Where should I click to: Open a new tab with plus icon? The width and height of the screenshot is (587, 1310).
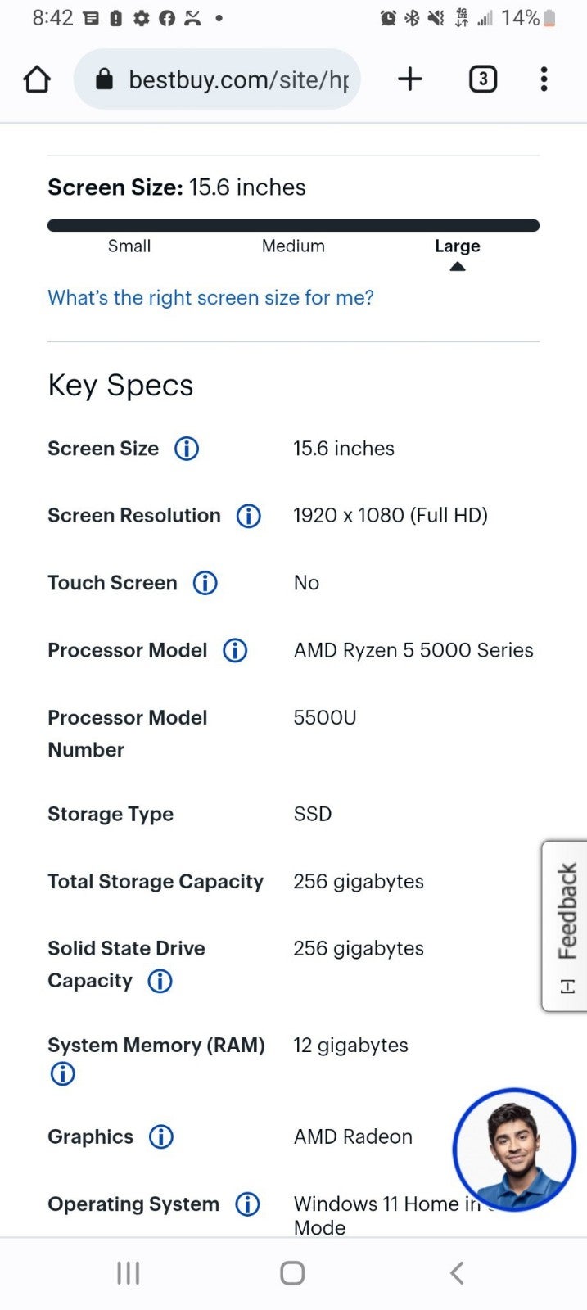click(410, 79)
